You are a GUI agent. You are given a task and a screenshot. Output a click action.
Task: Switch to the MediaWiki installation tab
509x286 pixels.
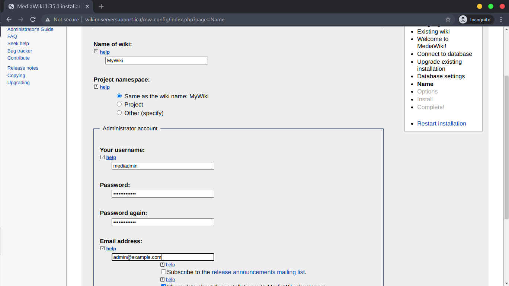coord(48,6)
